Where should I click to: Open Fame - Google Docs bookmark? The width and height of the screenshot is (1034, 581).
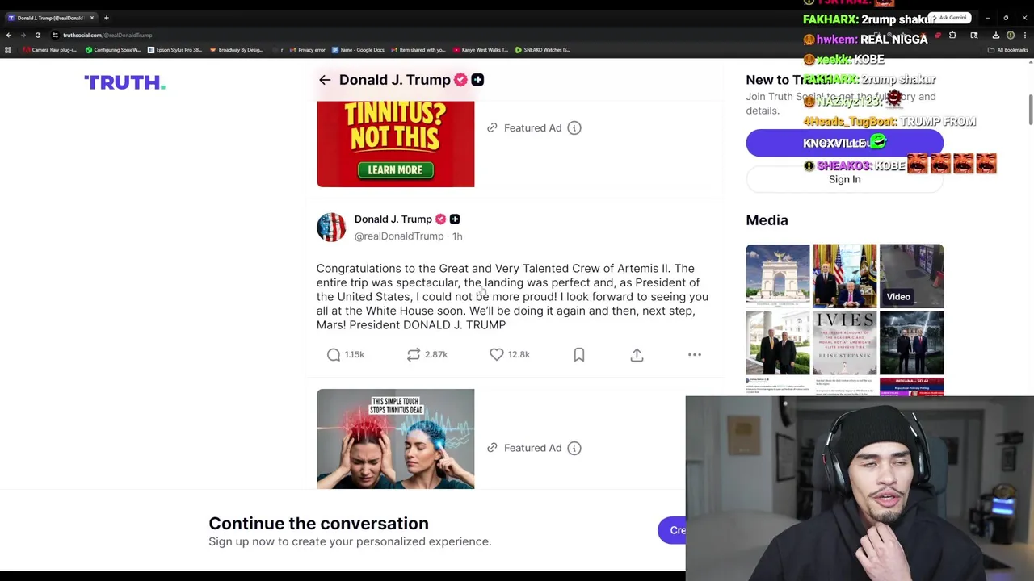(358, 50)
